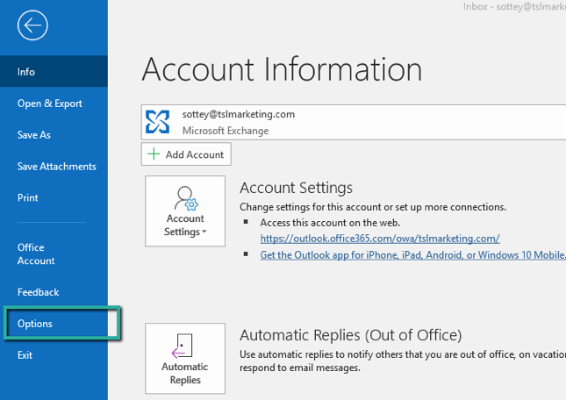Open the Office Account page
This screenshot has height=400, width=566.
click(x=54, y=254)
